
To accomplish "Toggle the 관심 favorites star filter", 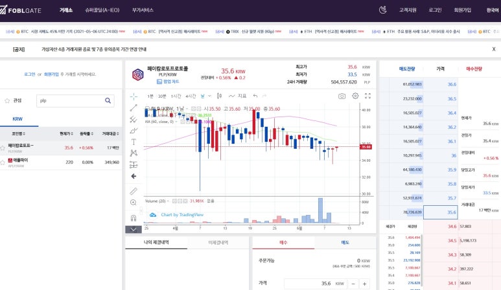I will (x=7, y=101).
